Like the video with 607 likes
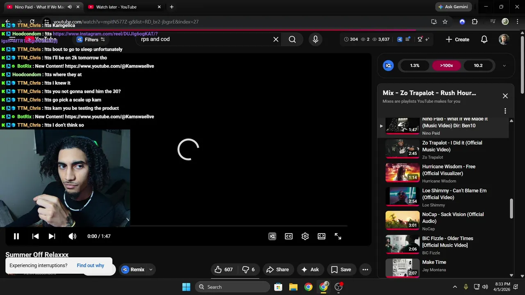525x295 pixels. coord(224,270)
